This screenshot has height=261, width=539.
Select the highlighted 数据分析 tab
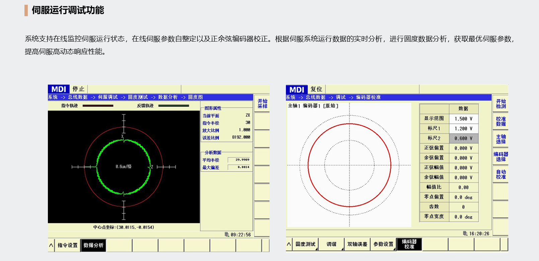coord(93,245)
